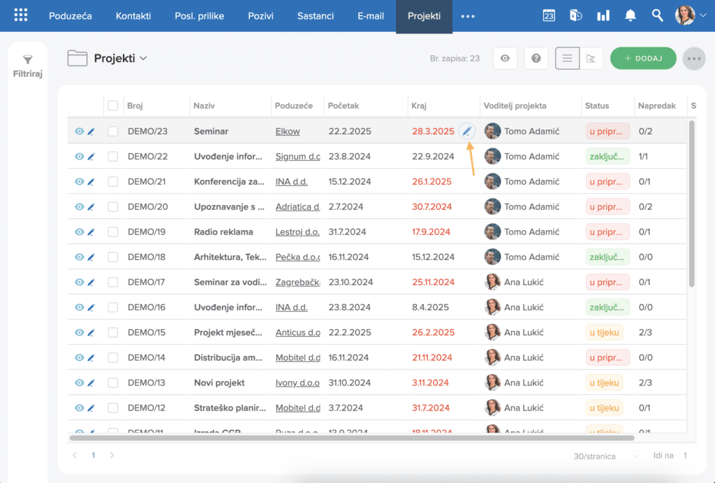Tick the checkbox for DEMO/23
Screen dimensions: 715x483
(x=113, y=132)
